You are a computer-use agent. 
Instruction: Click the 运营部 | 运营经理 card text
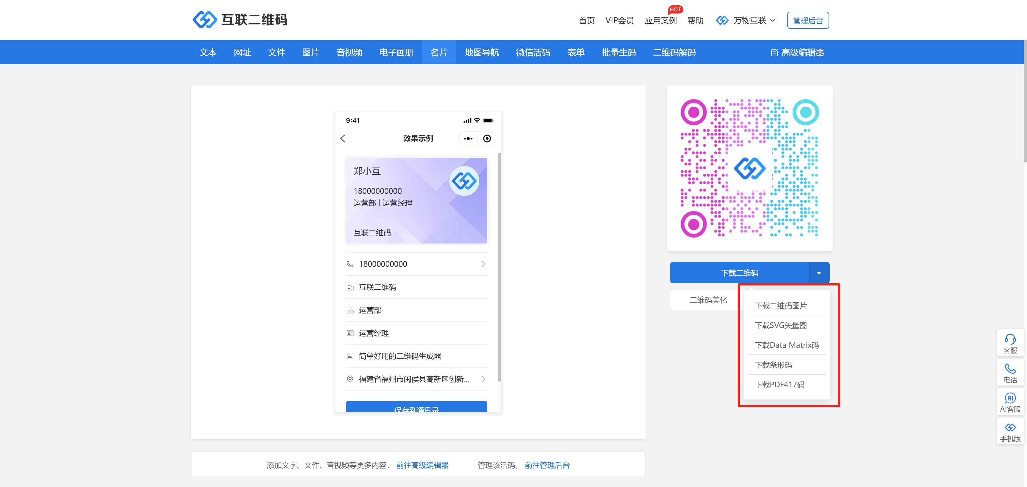[383, 203]
